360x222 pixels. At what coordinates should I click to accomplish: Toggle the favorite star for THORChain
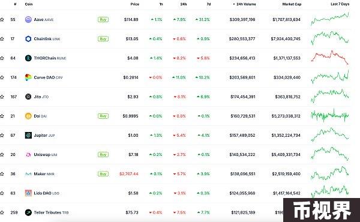point(2,58)
